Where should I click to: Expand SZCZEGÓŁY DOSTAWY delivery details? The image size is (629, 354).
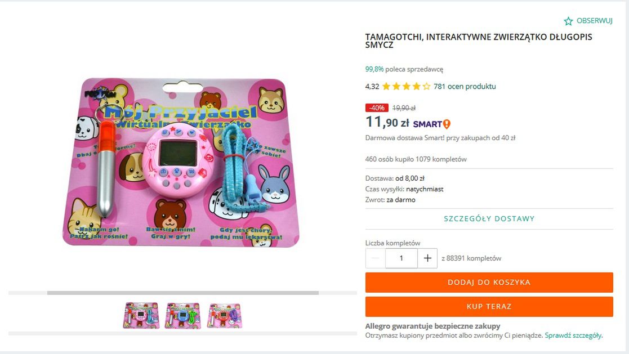click(x=489, y=219)
